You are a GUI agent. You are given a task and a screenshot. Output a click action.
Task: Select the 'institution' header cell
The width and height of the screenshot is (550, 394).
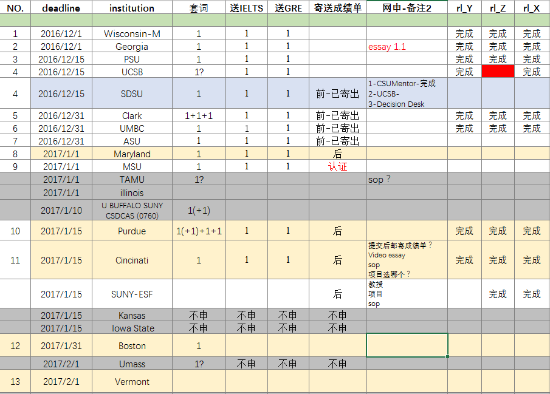[x=132, y=8]
